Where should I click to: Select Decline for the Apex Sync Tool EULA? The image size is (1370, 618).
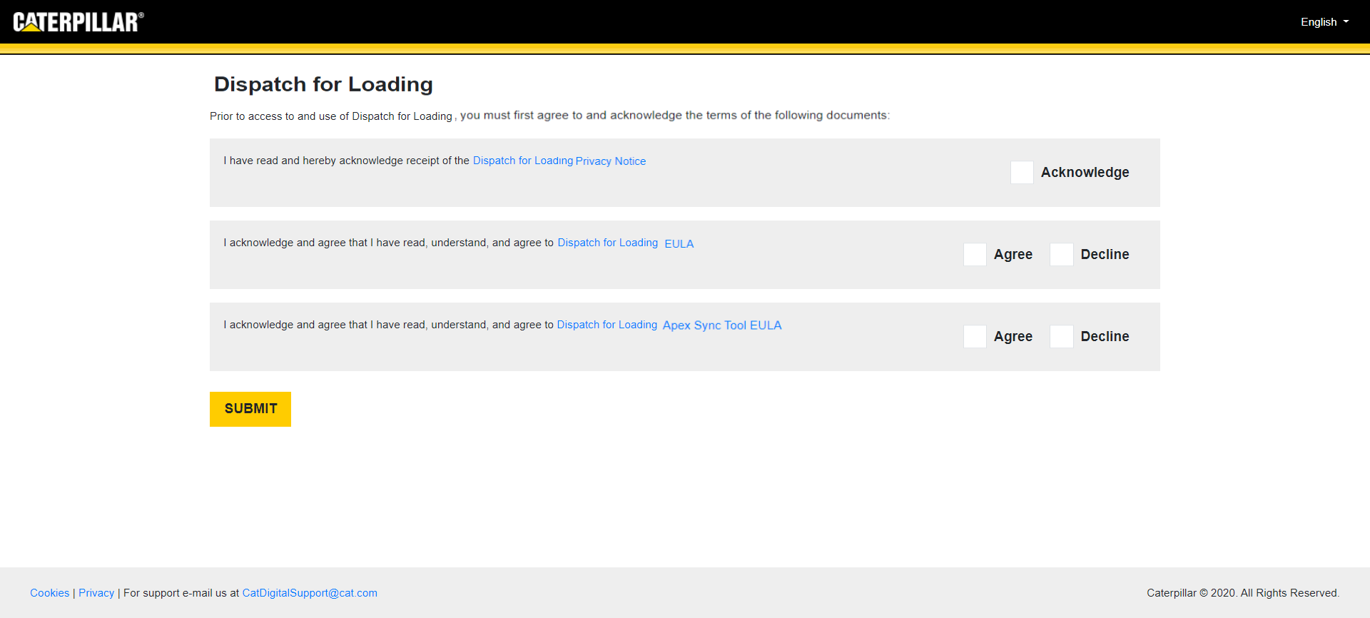click(x=1061, y=337)
